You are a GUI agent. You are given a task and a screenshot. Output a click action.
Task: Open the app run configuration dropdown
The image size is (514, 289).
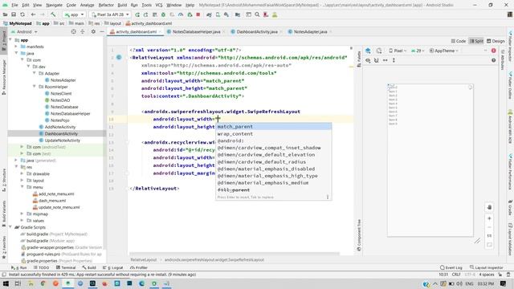[x=75, y=14]
